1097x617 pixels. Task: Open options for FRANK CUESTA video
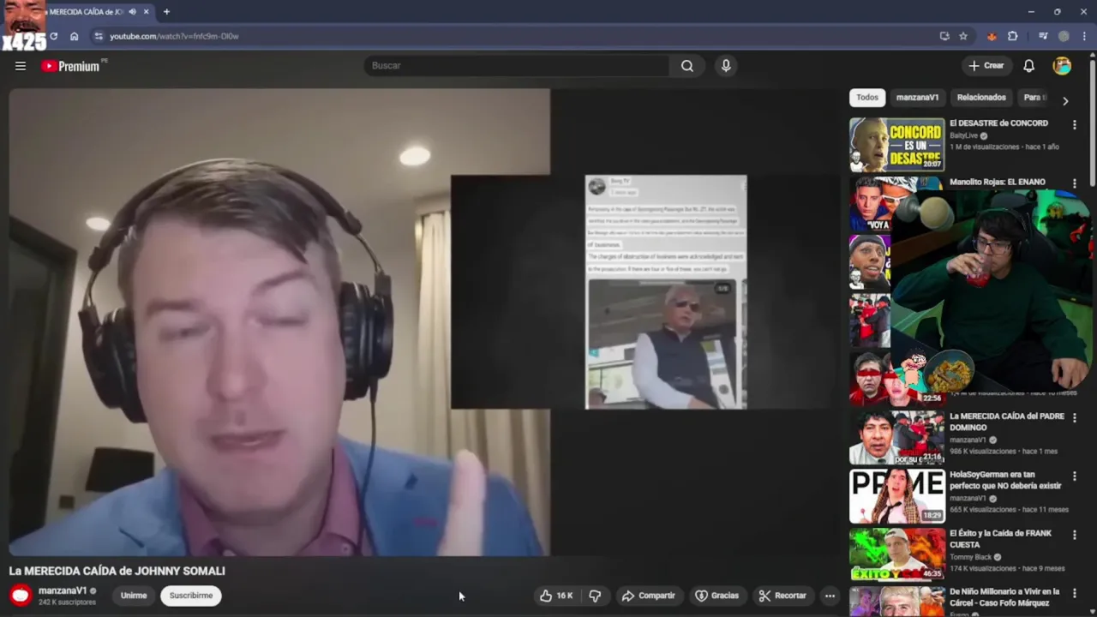click(x=1074, y=534)
